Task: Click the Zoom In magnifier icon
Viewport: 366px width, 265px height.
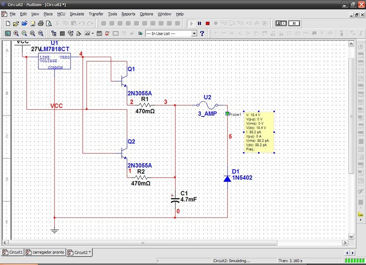Action: (x=16, y=33)
